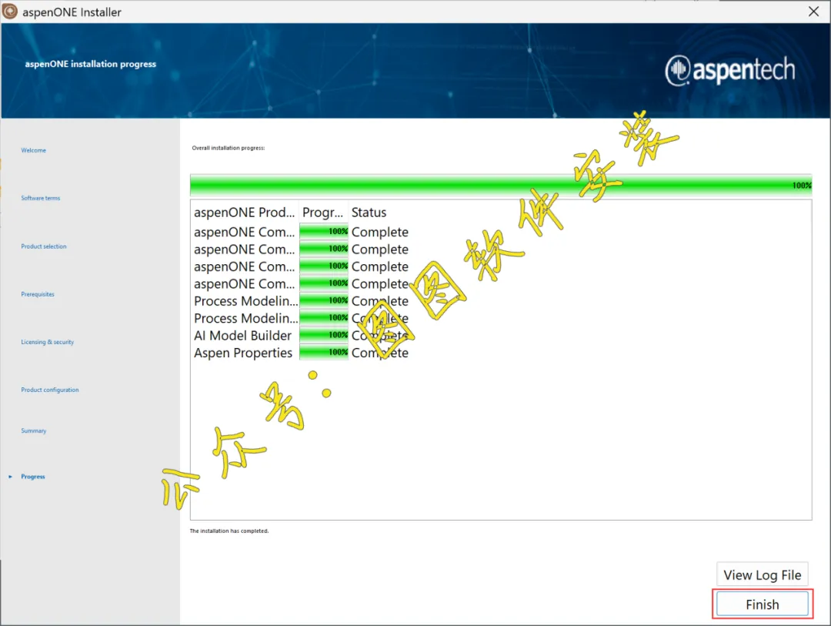
Task: Click the aspenONE Prod... column header
Action: pyautogui.click(x=245, y=213)
